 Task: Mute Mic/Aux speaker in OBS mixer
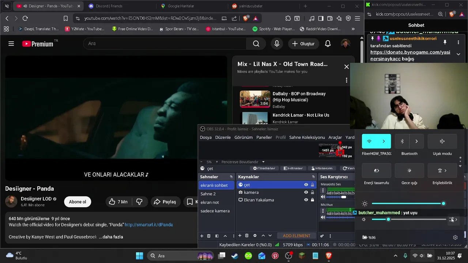coord(323,217)
